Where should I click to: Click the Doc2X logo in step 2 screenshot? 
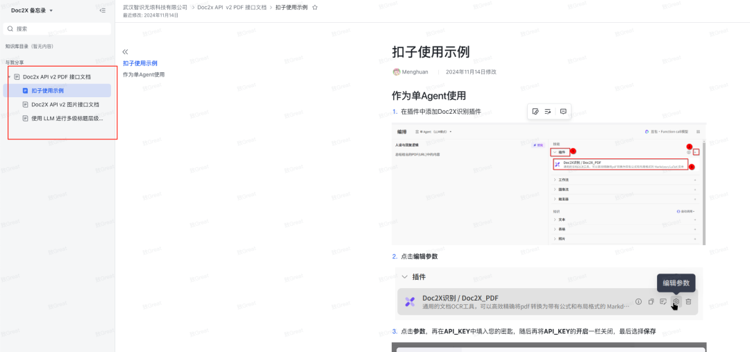410,301
